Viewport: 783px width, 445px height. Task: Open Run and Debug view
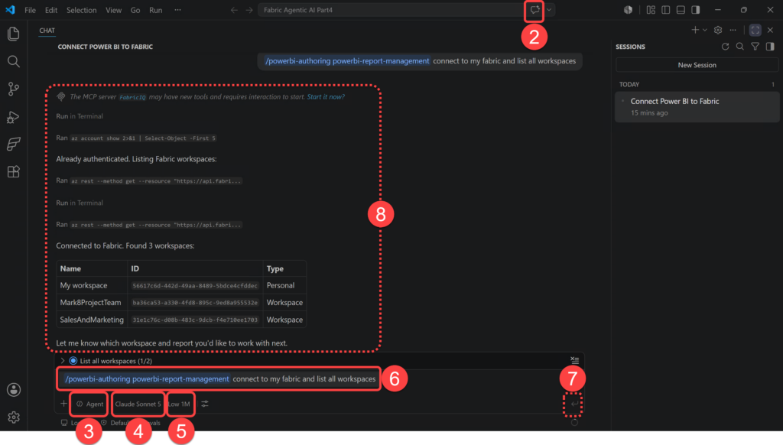[x=14, y=117]
